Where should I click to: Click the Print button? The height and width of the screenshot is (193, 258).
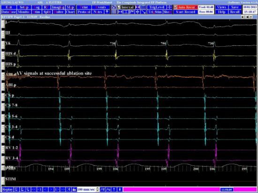tap(84, 7)
